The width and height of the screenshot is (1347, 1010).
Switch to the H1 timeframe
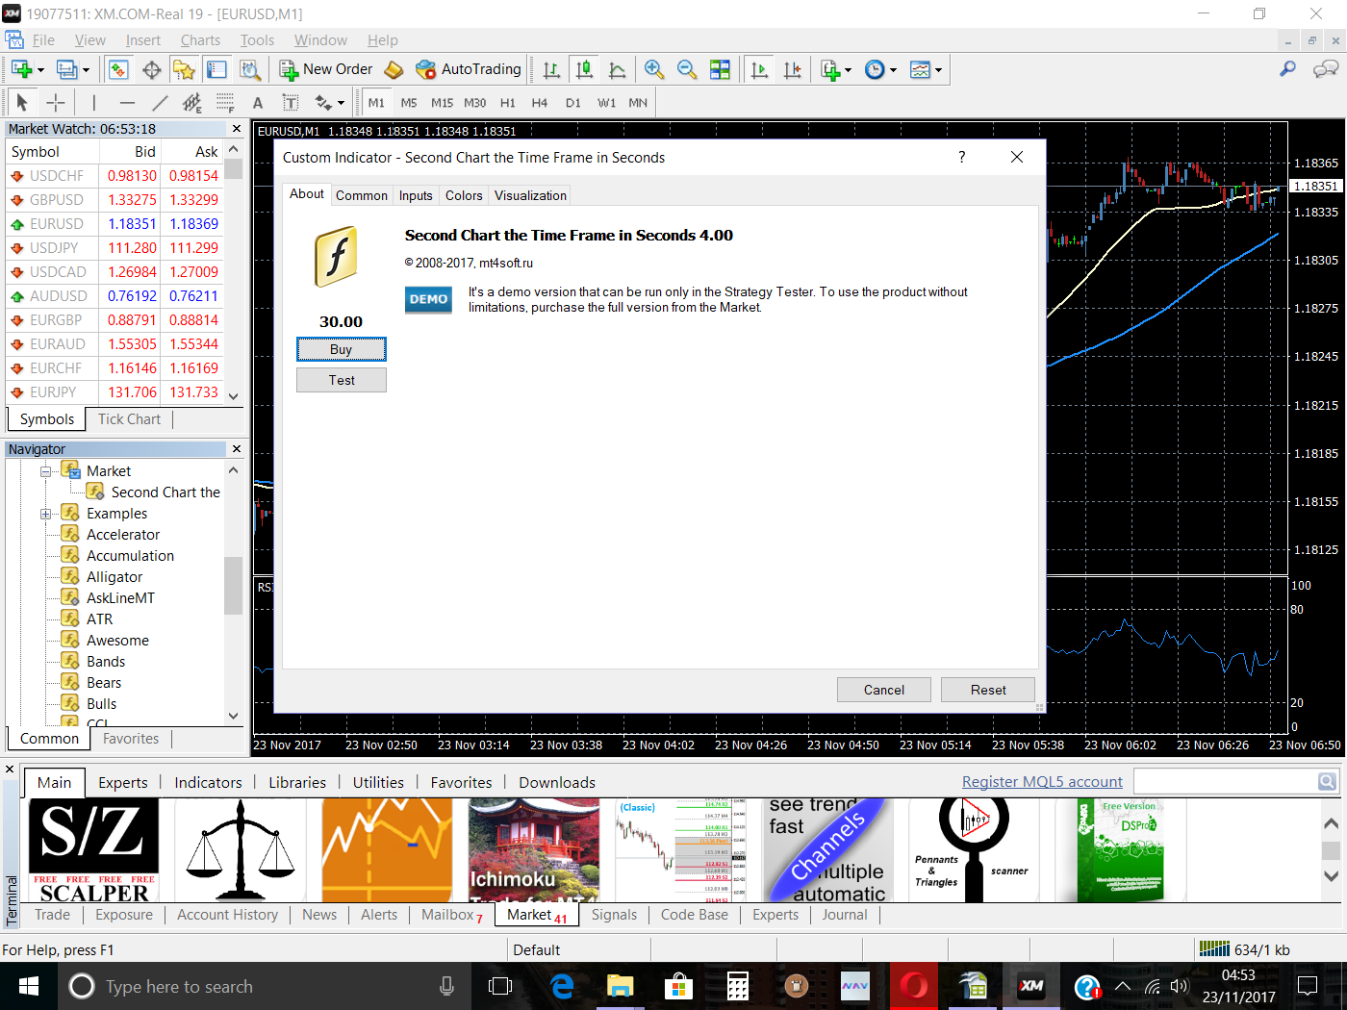coord(508,103)
